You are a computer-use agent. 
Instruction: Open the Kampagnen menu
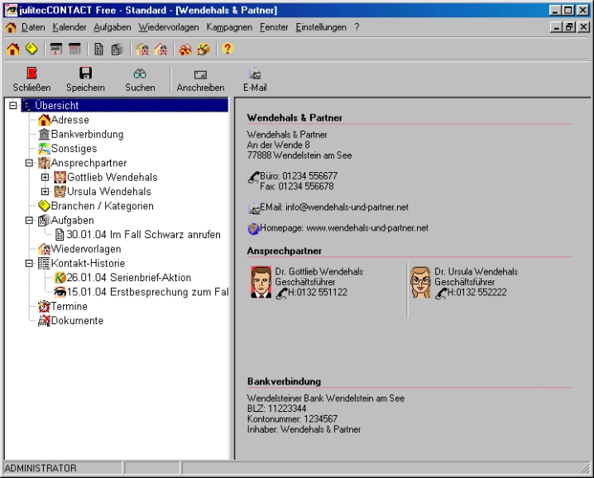(x=229, y=27)
